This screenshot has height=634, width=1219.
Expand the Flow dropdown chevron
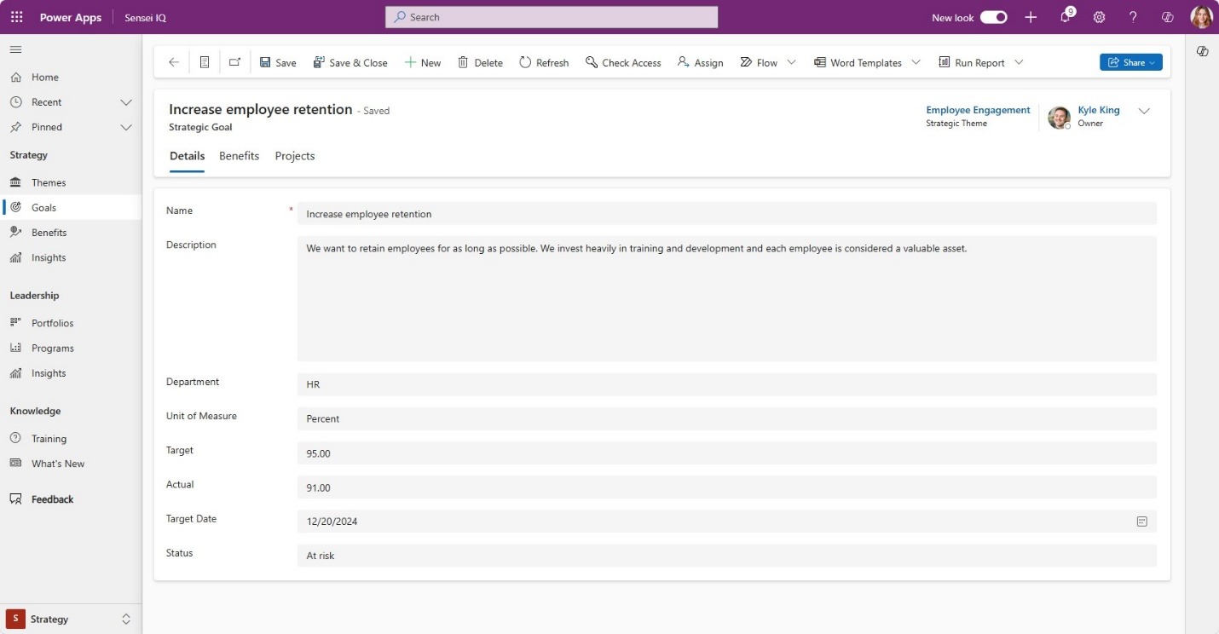791,62
